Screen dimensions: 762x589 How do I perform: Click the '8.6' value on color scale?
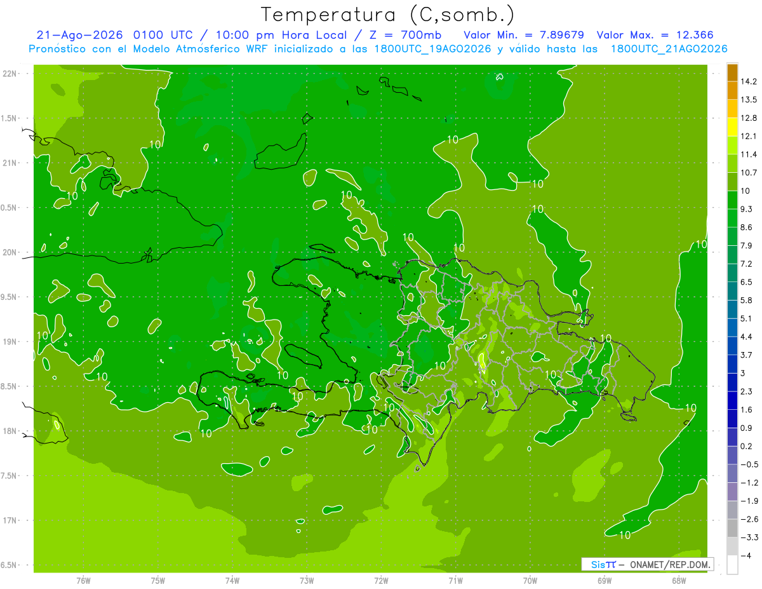[x=747, y=227]
